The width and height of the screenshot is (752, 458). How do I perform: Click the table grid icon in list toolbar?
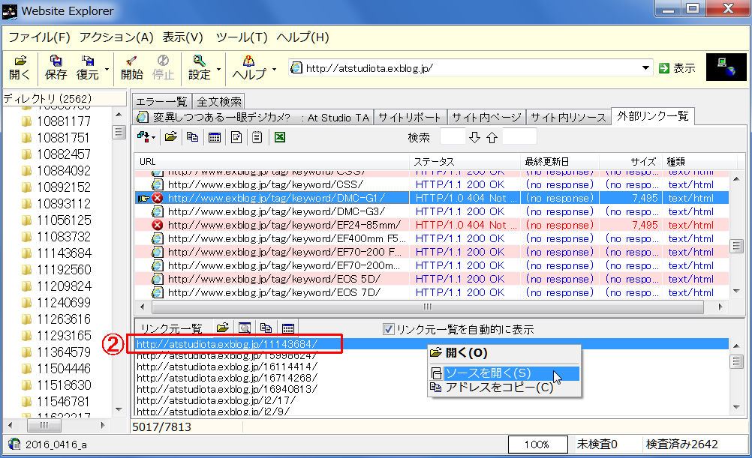point(215,137)
